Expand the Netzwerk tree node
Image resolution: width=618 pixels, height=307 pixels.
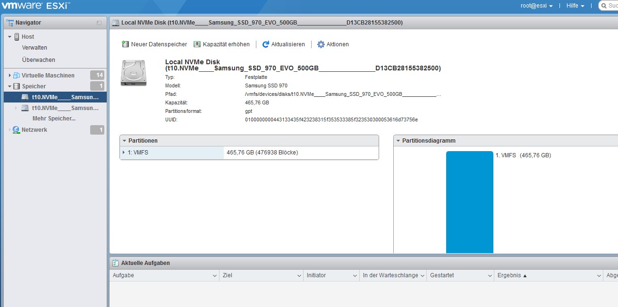click(x=9, y=130)
